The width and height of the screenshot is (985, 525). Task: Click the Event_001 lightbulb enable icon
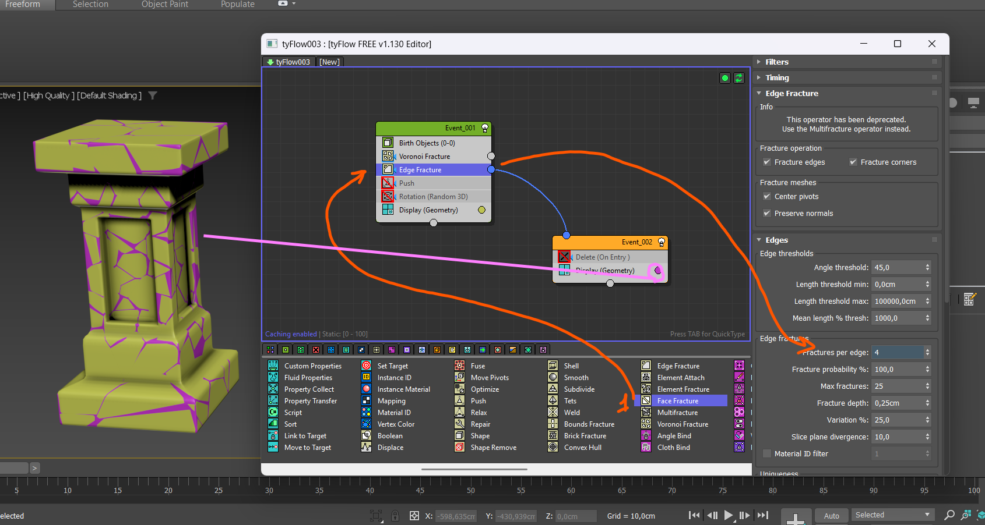(484, 128)
